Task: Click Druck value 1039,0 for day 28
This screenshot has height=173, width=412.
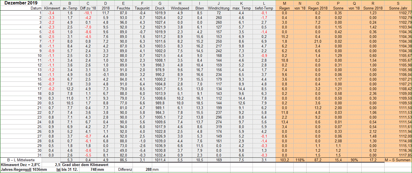Action: 160,141
